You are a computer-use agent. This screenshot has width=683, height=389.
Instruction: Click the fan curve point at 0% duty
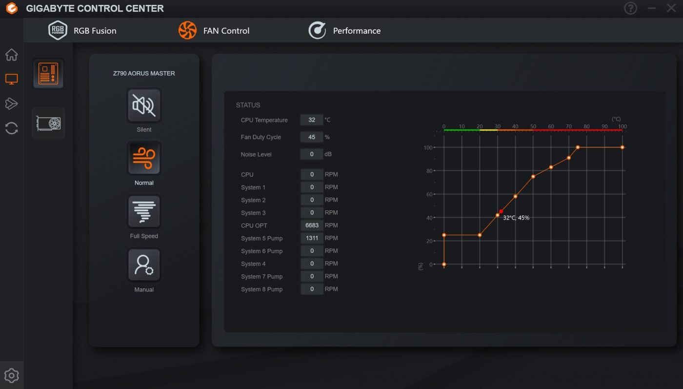pyautogui.click(x=444, y=264)
